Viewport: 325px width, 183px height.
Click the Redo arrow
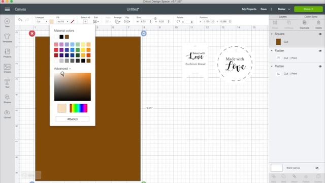tap(27, 20)
